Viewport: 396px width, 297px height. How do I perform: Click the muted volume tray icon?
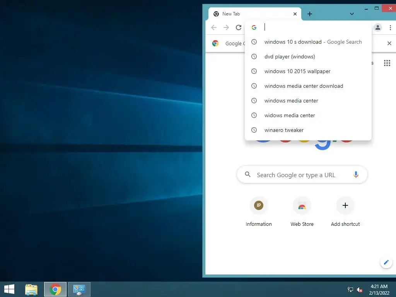(360, 290)
